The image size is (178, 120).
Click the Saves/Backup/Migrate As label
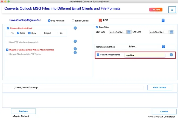click(25, 20)
